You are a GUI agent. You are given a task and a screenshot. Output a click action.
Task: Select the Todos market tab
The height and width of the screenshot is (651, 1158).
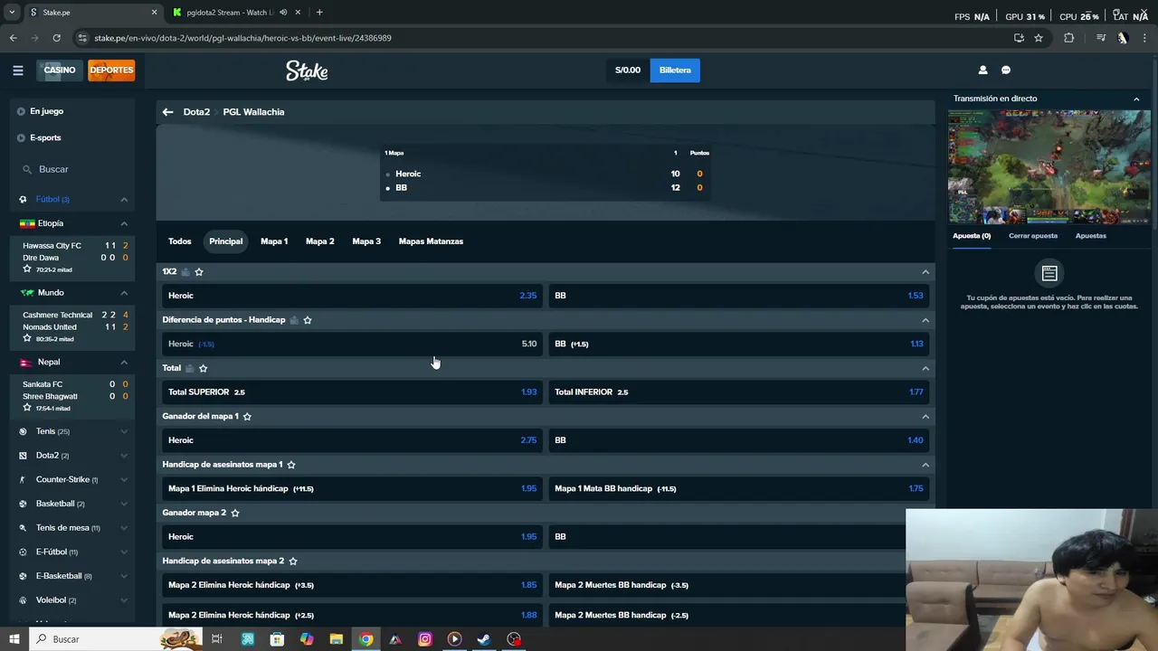[180, 241]
